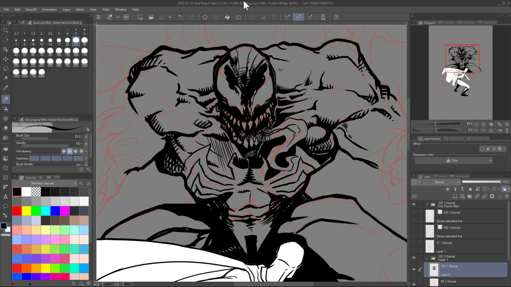Pick the red color swatch

tap(17, 211)
